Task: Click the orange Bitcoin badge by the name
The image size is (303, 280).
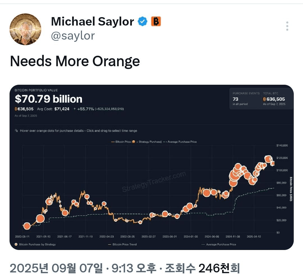Action: point(156,21)
